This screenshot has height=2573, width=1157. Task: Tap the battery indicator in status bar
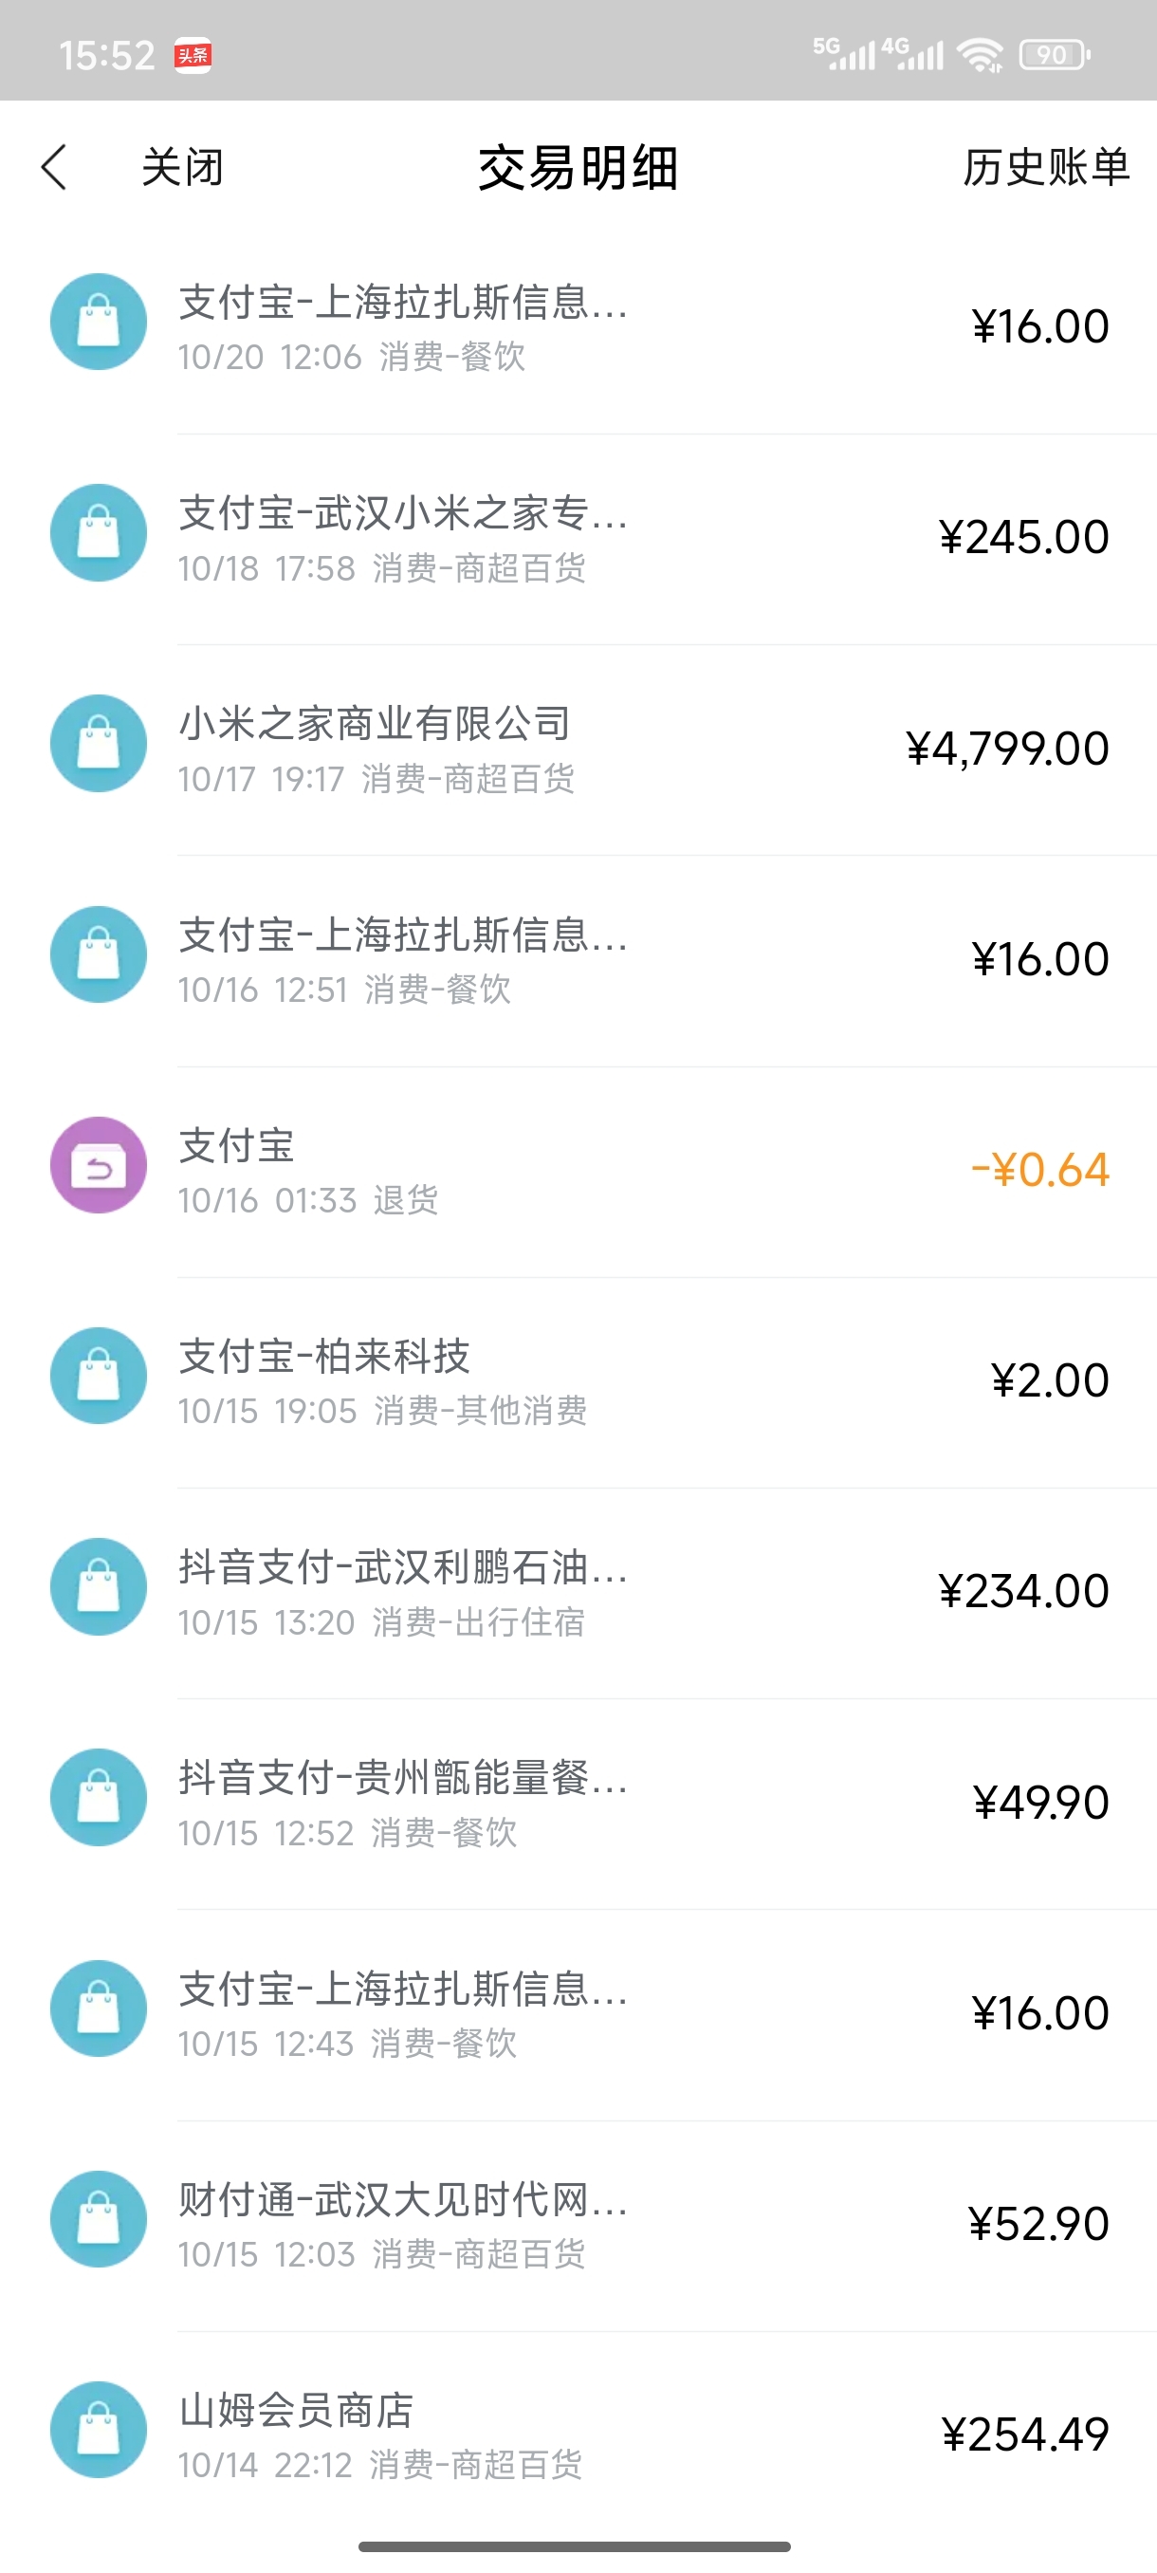pyautogui.click(x=1054, y=55)
